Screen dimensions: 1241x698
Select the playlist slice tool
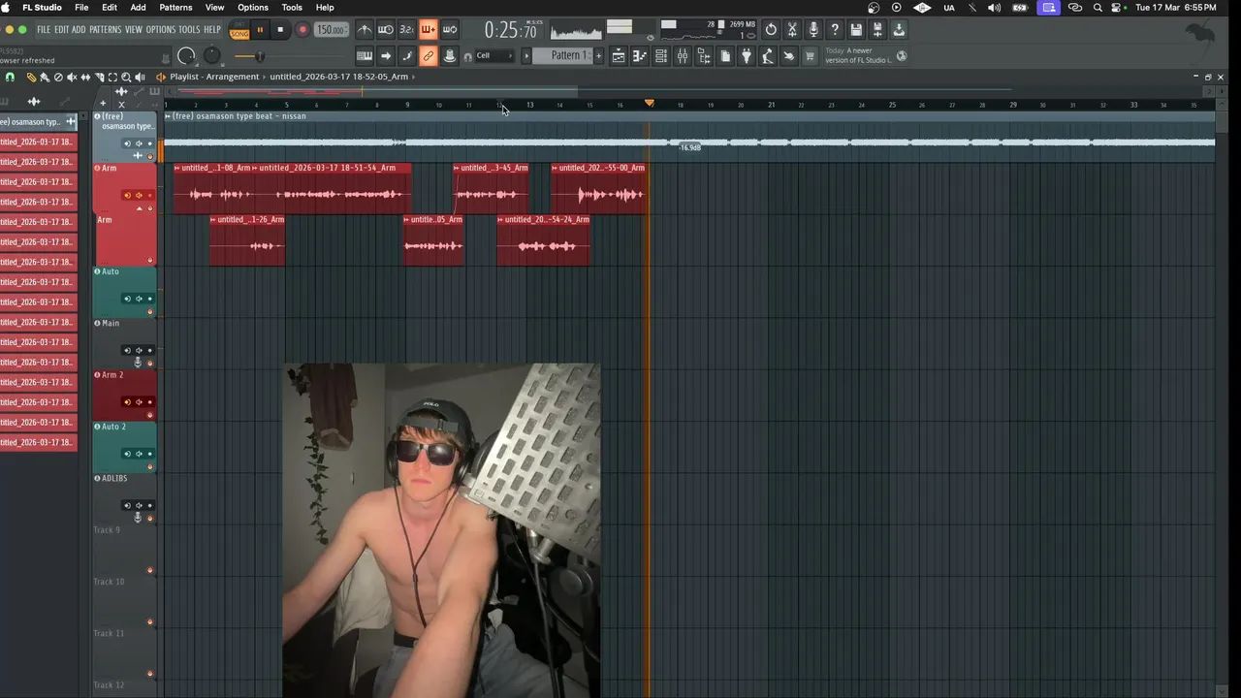[x=99, y=78]
